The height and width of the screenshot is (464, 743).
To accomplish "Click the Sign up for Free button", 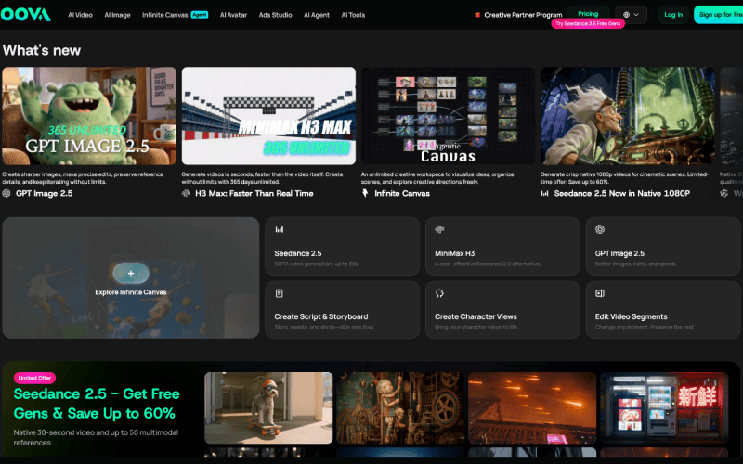I will 718,15.
